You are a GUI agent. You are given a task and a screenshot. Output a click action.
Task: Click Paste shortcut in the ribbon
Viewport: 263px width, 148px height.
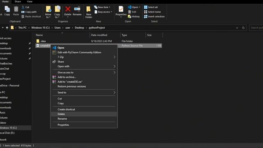pos(31,16)
